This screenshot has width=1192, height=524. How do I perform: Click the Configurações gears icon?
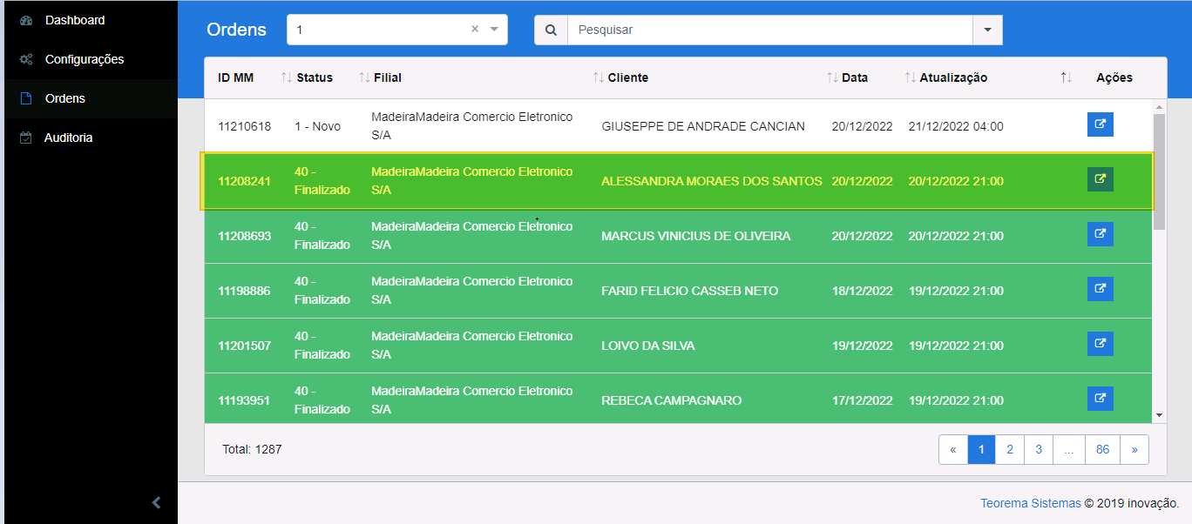(26, 59)
